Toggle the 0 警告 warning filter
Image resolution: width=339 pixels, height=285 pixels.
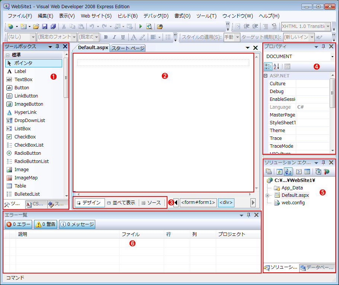click(46, 224)
